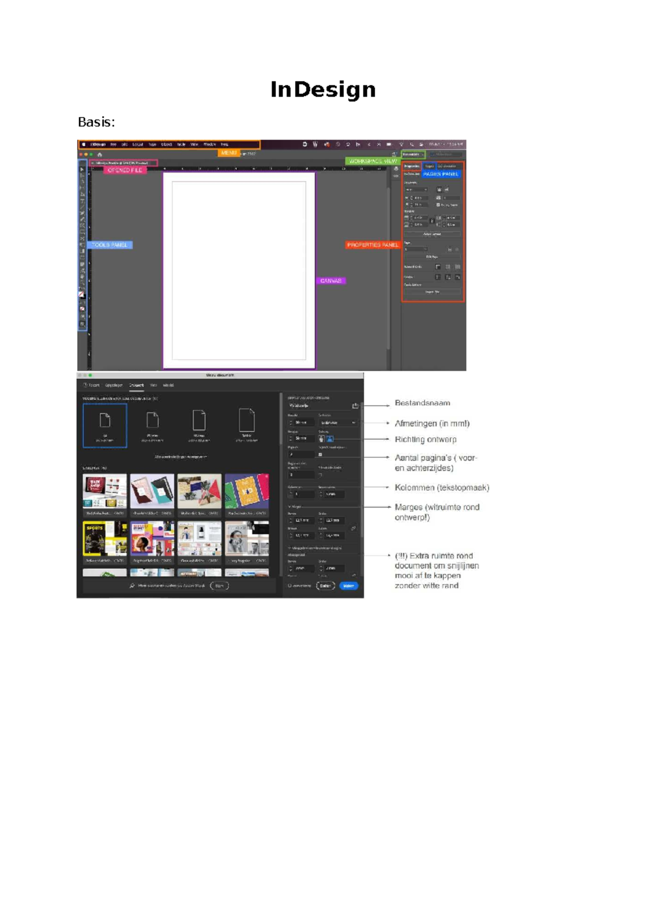The image size is (646, 913).
Task: Click top bleed stepper in dialog
Action: click(x=291, y=568)
